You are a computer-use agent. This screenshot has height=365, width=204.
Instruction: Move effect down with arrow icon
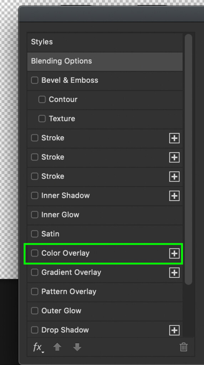point(77,347)
